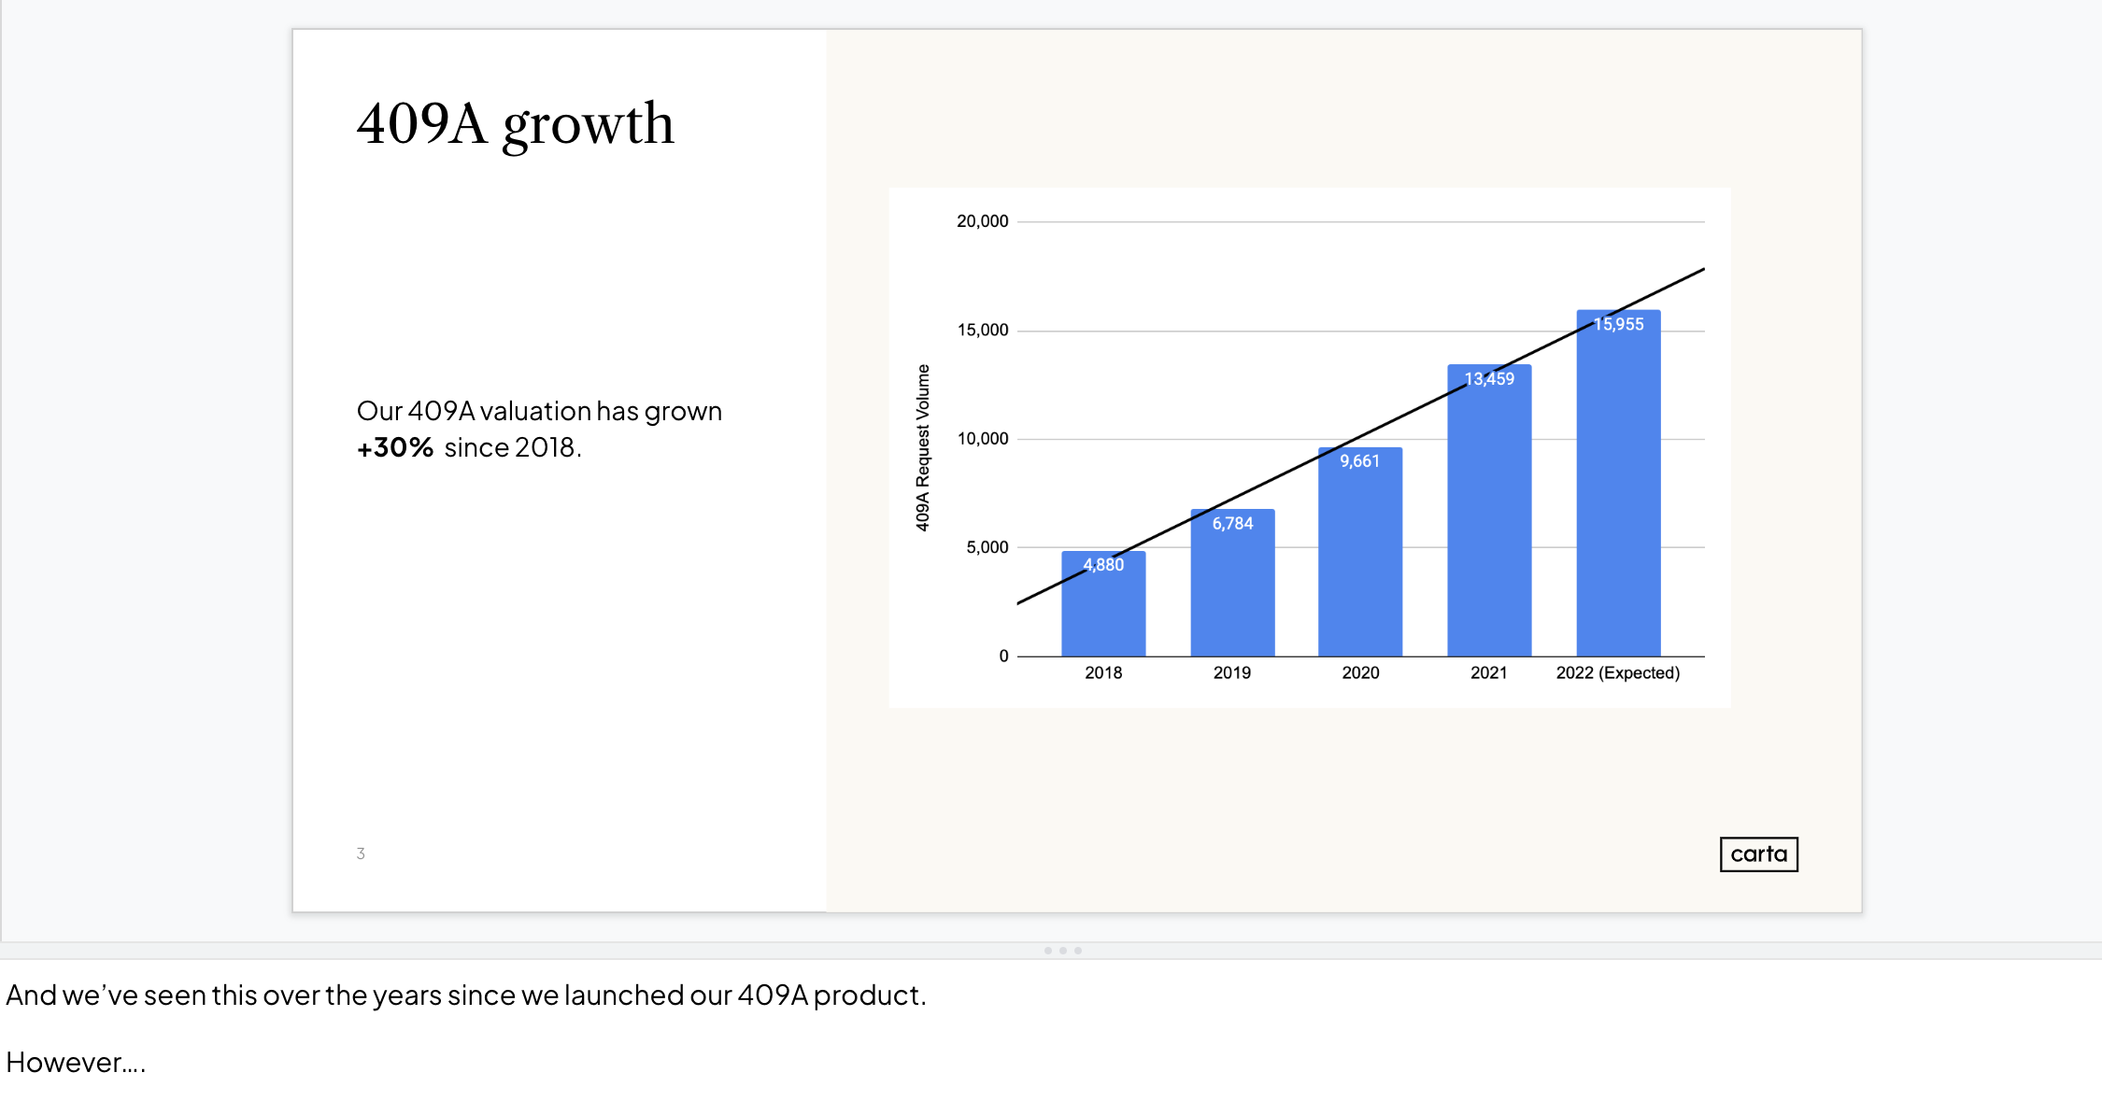Click the '409A Request Volume' axis label
Viewport: 2102px width, 1115px height.
(923, 447)
